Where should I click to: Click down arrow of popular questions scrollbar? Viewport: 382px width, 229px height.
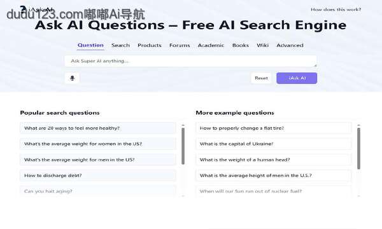183,196
